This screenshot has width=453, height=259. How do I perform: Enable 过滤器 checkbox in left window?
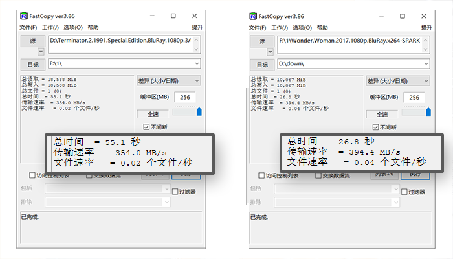coord(175,192)
